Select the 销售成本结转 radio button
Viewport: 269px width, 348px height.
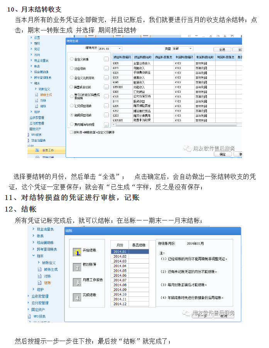click(71, 87)
